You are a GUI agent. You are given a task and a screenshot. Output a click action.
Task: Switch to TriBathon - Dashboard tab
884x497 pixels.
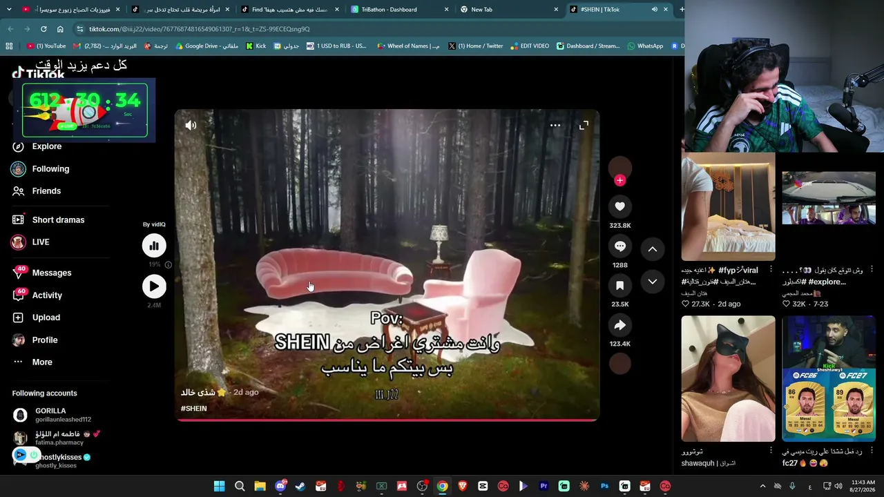coord(399,10)
